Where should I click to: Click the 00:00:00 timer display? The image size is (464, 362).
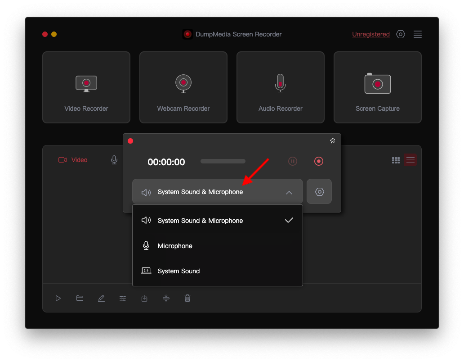click(x=166, y=162)
